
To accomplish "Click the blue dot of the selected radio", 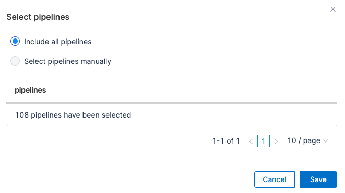I will [15, 41].
